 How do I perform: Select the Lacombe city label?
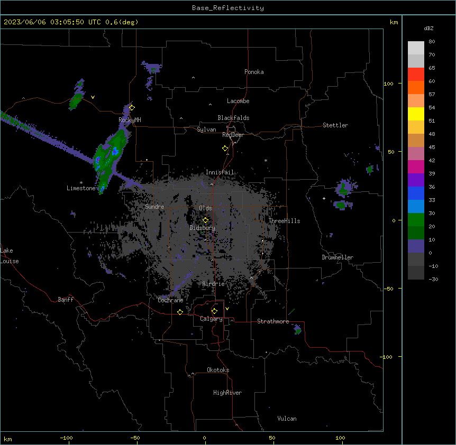click(238, 101)
